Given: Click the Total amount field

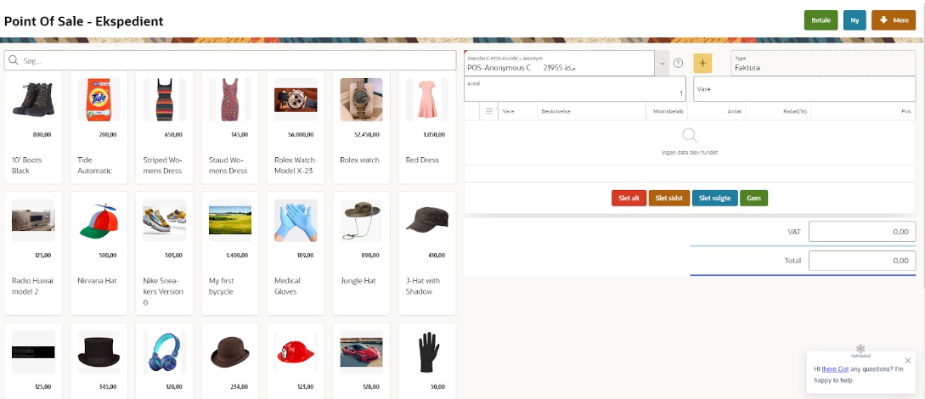Looking at the screenshot, I should point(862,261).
